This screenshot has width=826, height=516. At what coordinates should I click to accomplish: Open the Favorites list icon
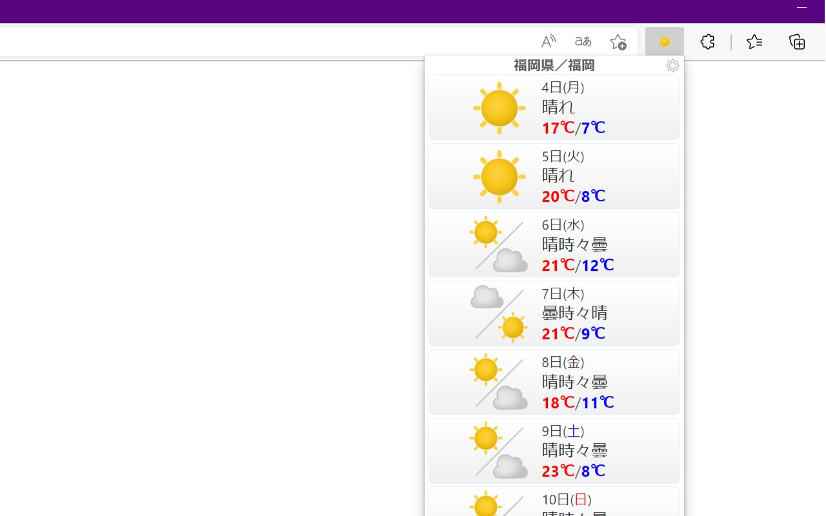click(754, 42)
